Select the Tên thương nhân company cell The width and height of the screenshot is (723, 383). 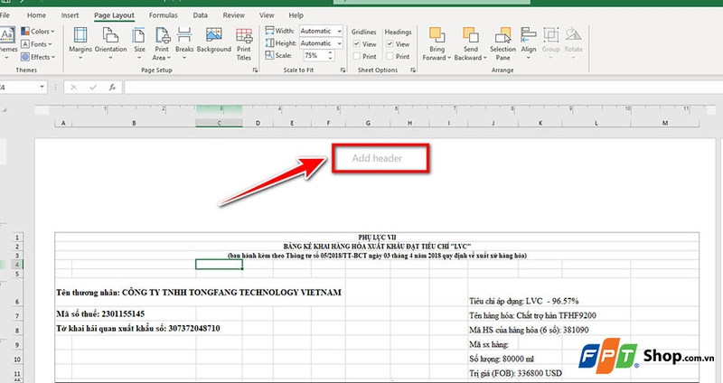tap(199, 292)
